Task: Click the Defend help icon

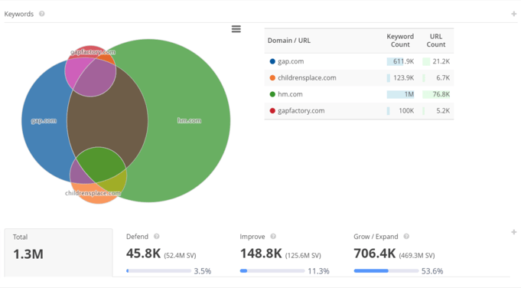Action: (157, 236)
